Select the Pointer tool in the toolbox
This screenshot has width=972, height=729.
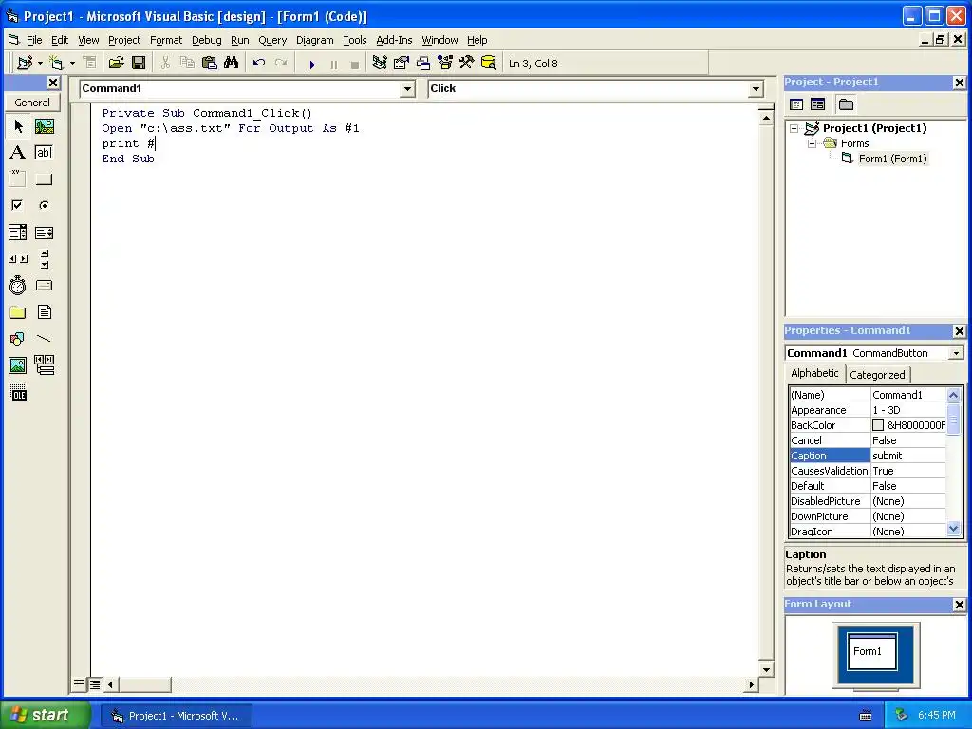pyautogui.click(x=18, y=126)
